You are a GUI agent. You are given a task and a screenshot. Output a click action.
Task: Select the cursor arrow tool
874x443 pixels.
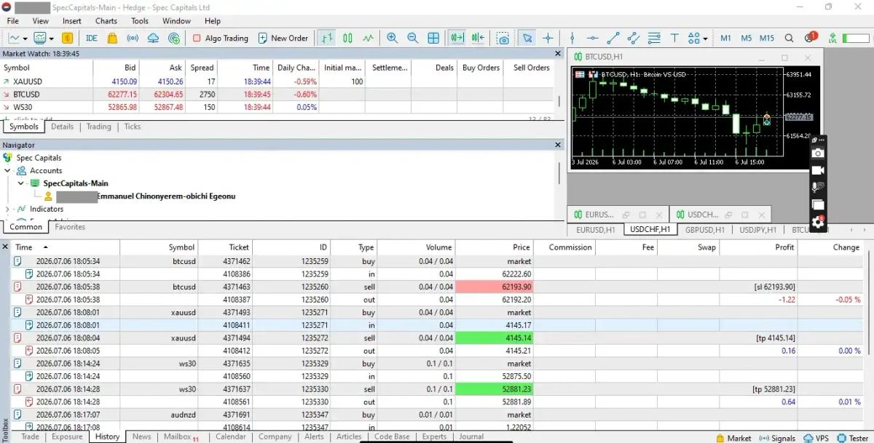tap(527, 38)
